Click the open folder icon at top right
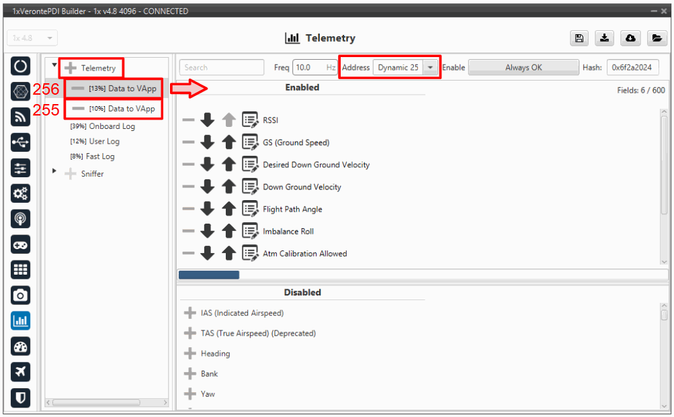The image size is (674, 417). tap(656, 38)
